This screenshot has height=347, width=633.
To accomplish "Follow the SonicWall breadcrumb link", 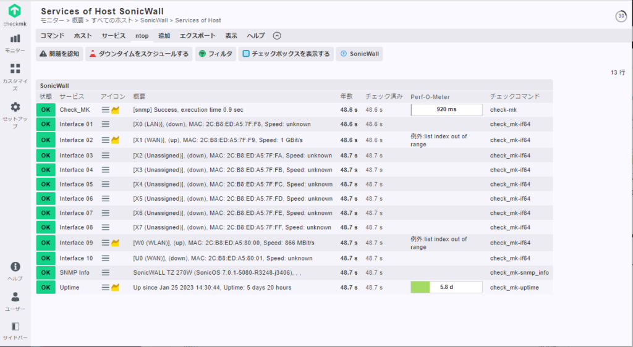I will click(154, 20).
